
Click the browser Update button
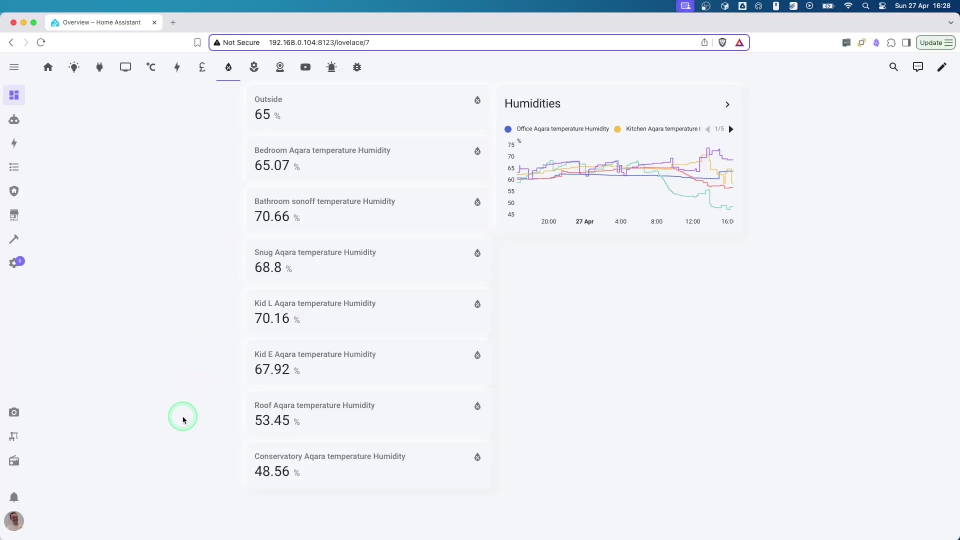click(935, 42)
